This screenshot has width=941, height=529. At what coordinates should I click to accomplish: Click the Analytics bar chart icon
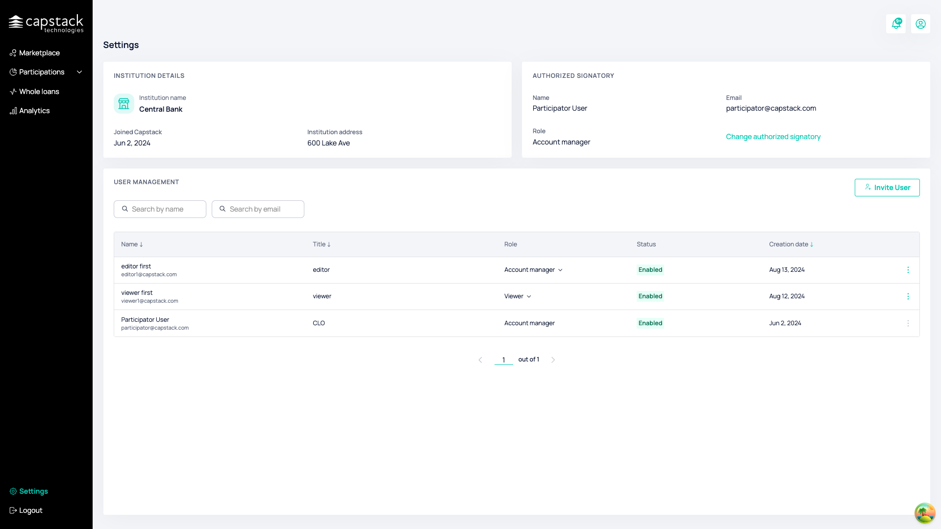13,111
